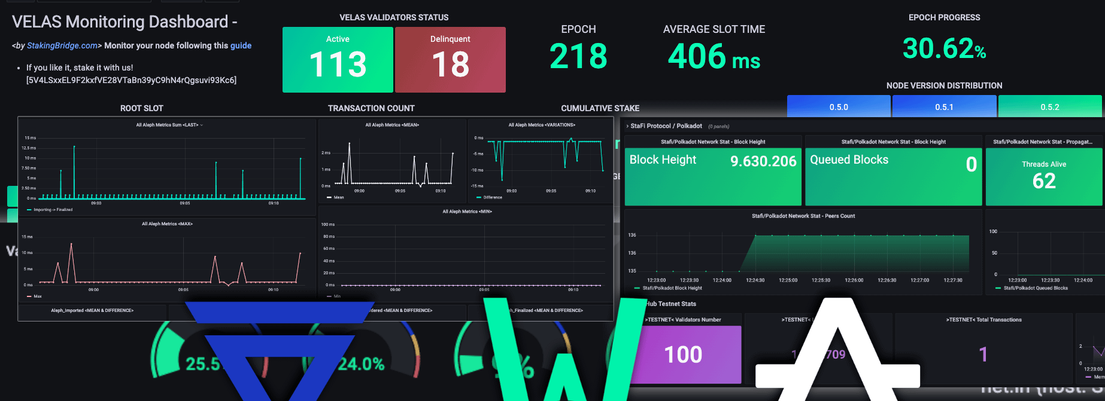1105x401 pixels.
Task: Toggle the Difference legend series
Action: coord(489,197)
